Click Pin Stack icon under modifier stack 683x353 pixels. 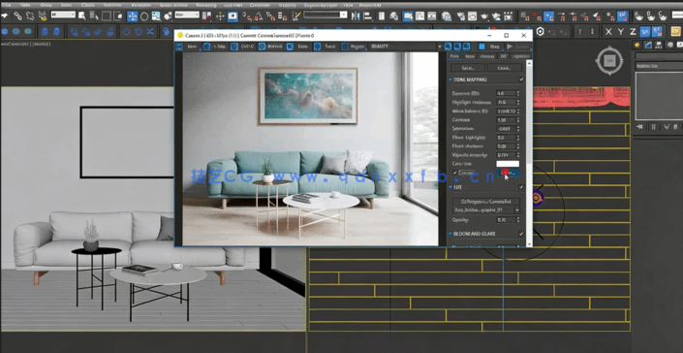(x=639, y=127)
